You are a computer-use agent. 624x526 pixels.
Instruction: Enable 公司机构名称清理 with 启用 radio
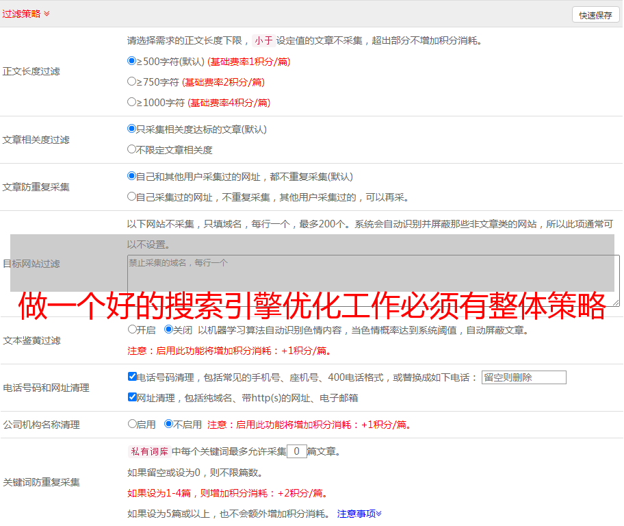click(x=133, y=424)
